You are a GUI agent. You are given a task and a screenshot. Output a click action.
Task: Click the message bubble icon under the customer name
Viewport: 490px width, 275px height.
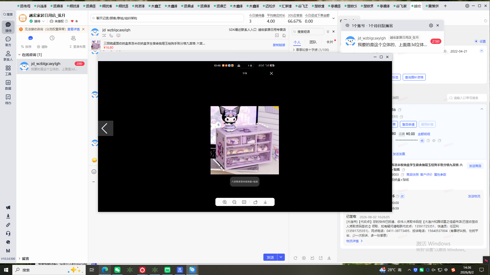[118, 36]
